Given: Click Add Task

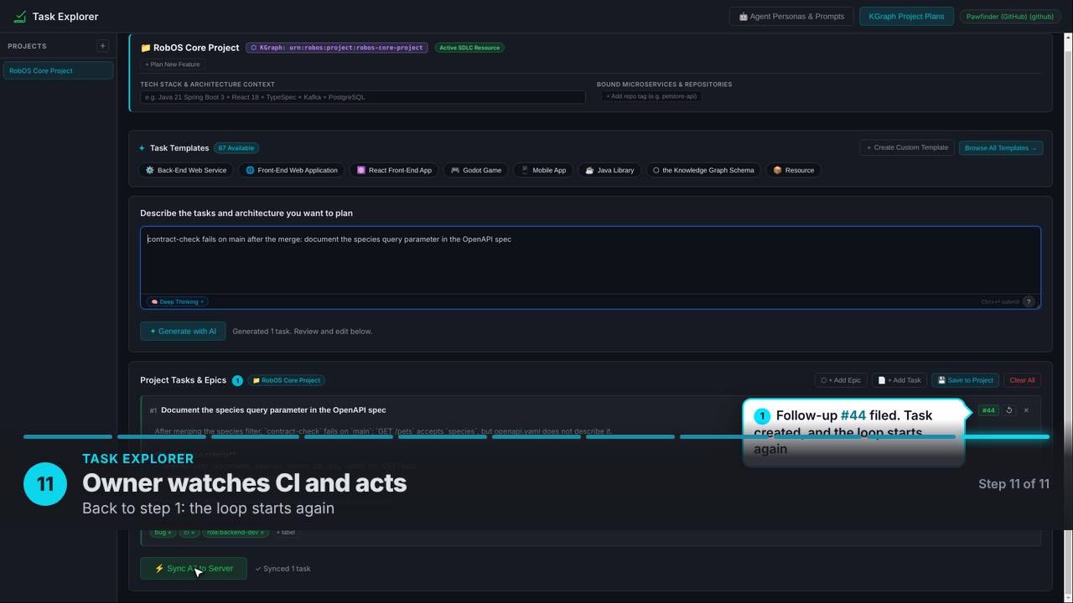Looking at the screenshot, I should tap(899, 380).
